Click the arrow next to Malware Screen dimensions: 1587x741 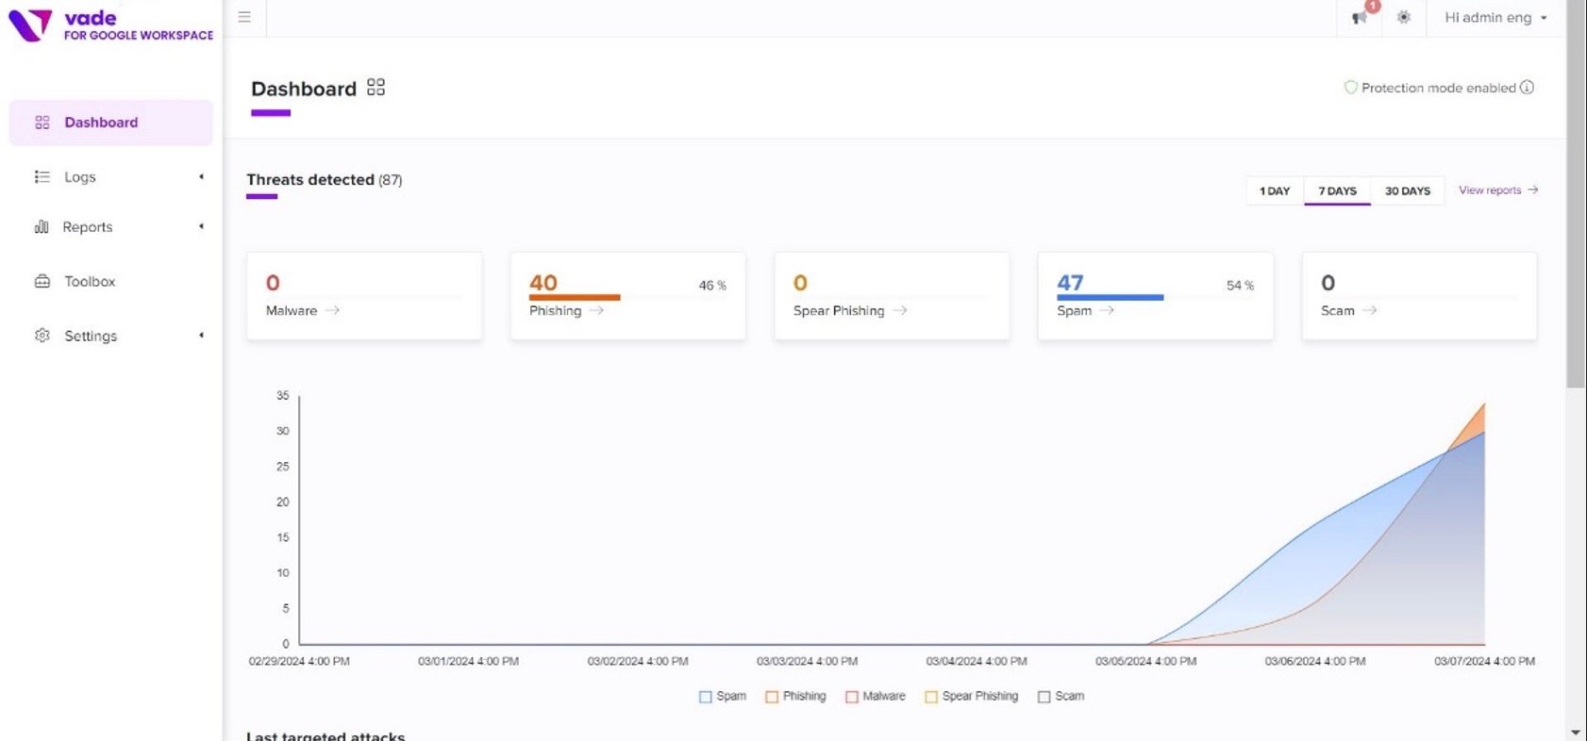(x=332, y=310)
